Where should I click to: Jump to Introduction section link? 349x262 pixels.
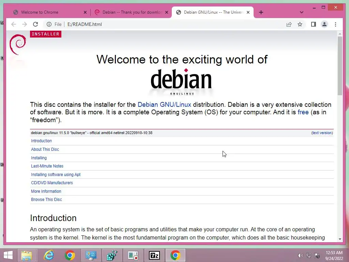tap(41, 141)
